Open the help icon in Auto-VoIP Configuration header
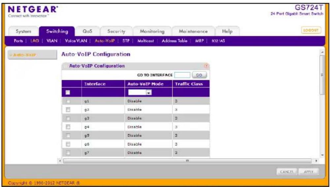330x187 pixels. 206,66
